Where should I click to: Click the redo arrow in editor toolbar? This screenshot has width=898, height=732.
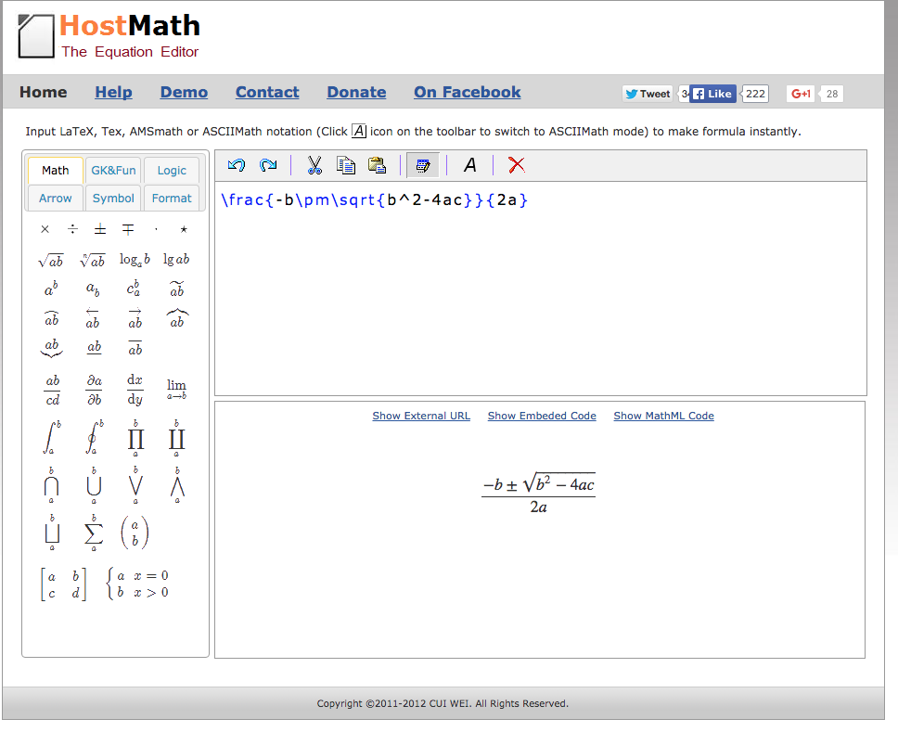[268, 165]
